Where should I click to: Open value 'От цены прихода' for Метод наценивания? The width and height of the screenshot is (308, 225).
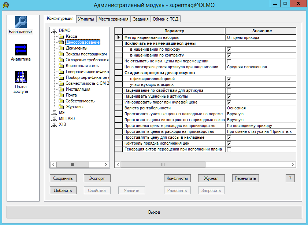point(261,37)
